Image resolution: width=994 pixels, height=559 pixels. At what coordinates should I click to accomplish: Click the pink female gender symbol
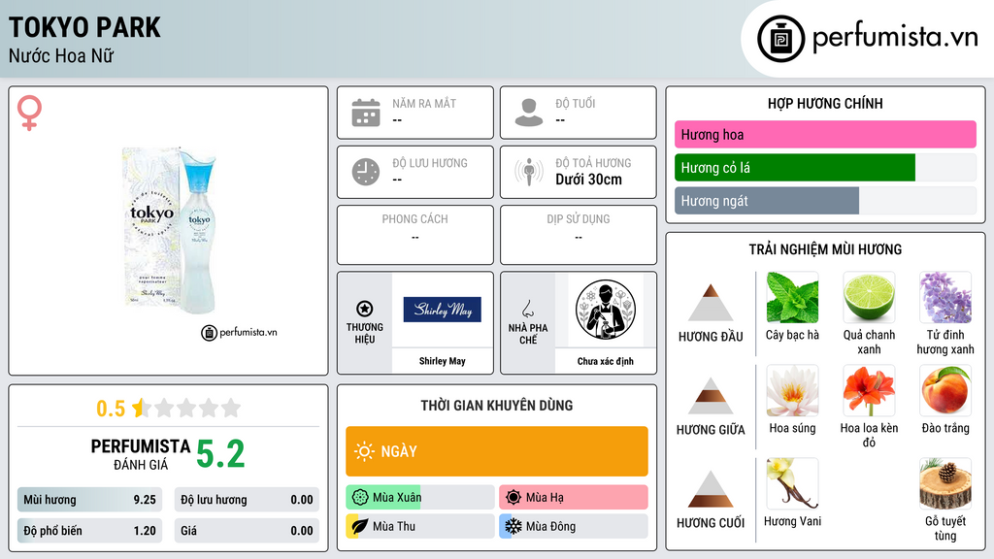[x=29, y=113]
